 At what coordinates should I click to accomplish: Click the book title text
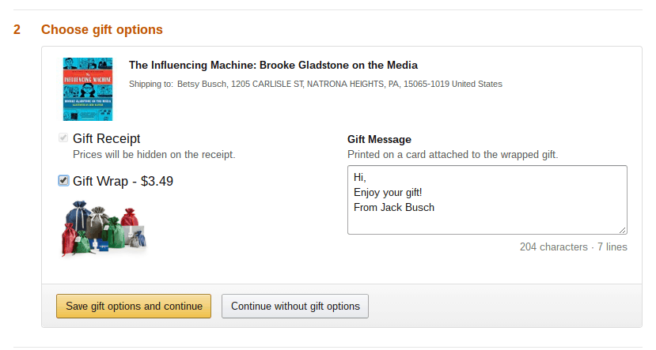click(x=273, y=65)
